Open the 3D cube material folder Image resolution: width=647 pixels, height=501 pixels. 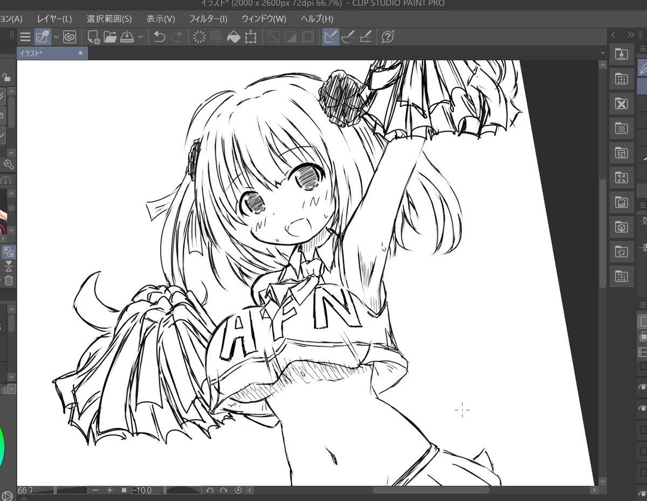(x=621, y=227)
